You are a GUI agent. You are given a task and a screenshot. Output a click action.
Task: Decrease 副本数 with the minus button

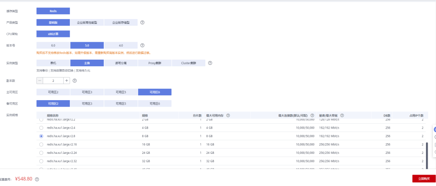pos(40,81)
